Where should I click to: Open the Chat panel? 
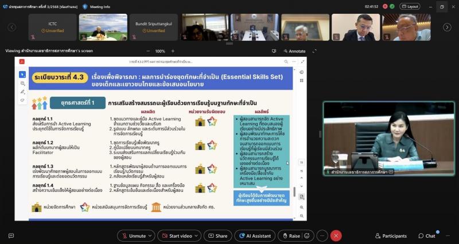tap(427, 236)
